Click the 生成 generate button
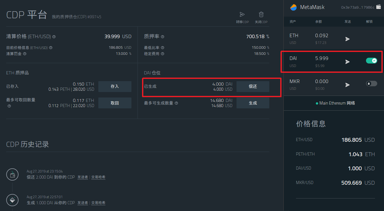The image size is (384, 211). [x=253, y=103]
